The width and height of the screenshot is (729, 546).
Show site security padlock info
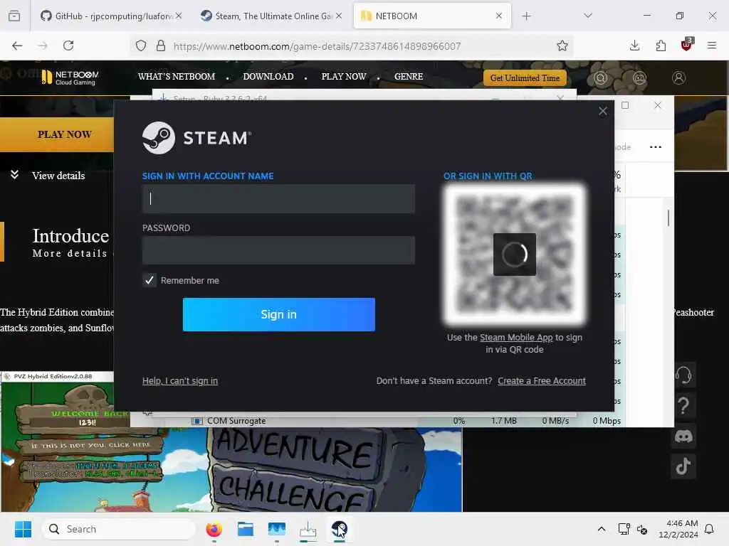click(x=160, y=45)
